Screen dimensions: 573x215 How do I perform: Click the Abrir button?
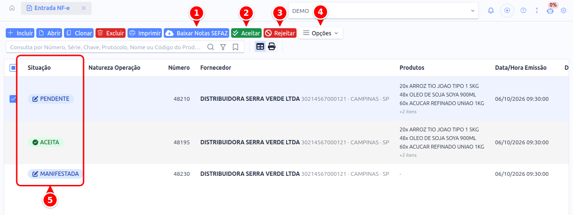[x=50, y=33]
